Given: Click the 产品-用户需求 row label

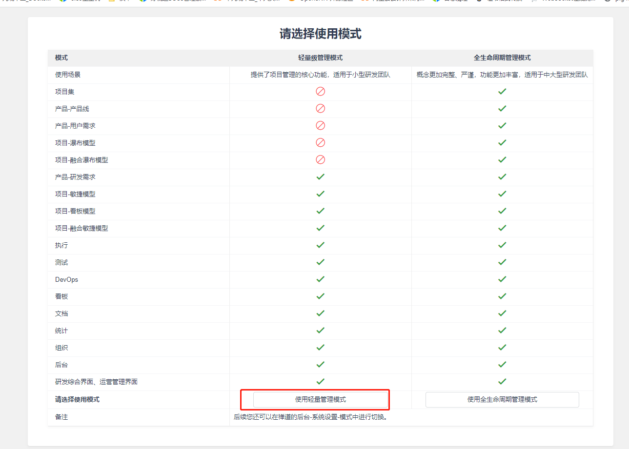Looking at the screenshot, I should (x=75, y=126).
